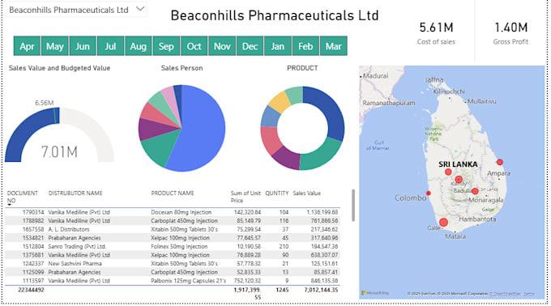The height and width of the screenshot is (306, 551).
Task: Select the Dec month slicer button
Action: [250, 46]
